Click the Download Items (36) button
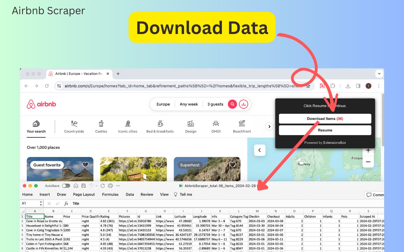 tap(325, 119)
